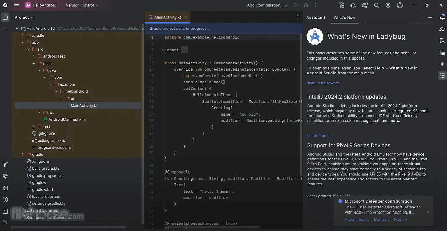Open the Problems warning icon
This screenshot has width=447, height=231.
tap(5, 200)
